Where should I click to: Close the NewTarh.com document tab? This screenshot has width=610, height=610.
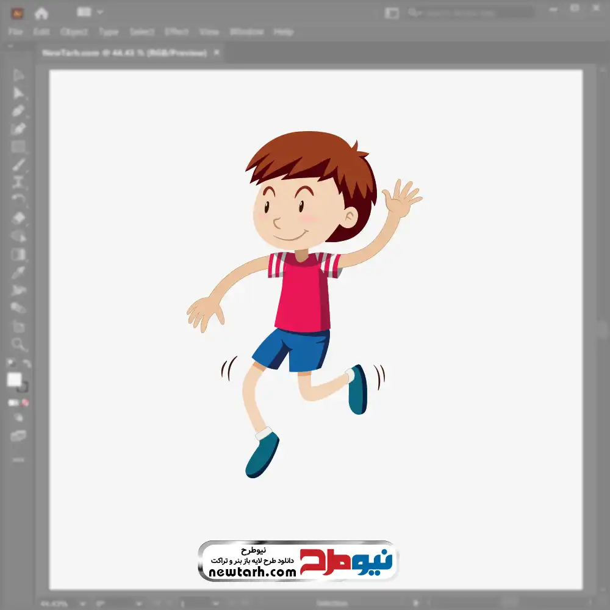(215, 53)
